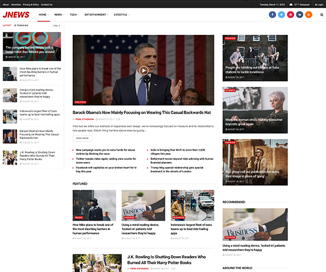The height and width of the screenshot is (272, 326).
Task: Click the Login link
Action: coord(319,5)
